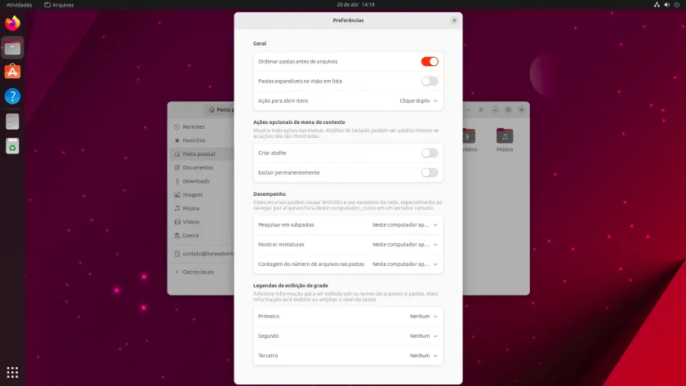Open Firefox from the dock
This screenshot has height=386, width=686.
click(12, 23)
